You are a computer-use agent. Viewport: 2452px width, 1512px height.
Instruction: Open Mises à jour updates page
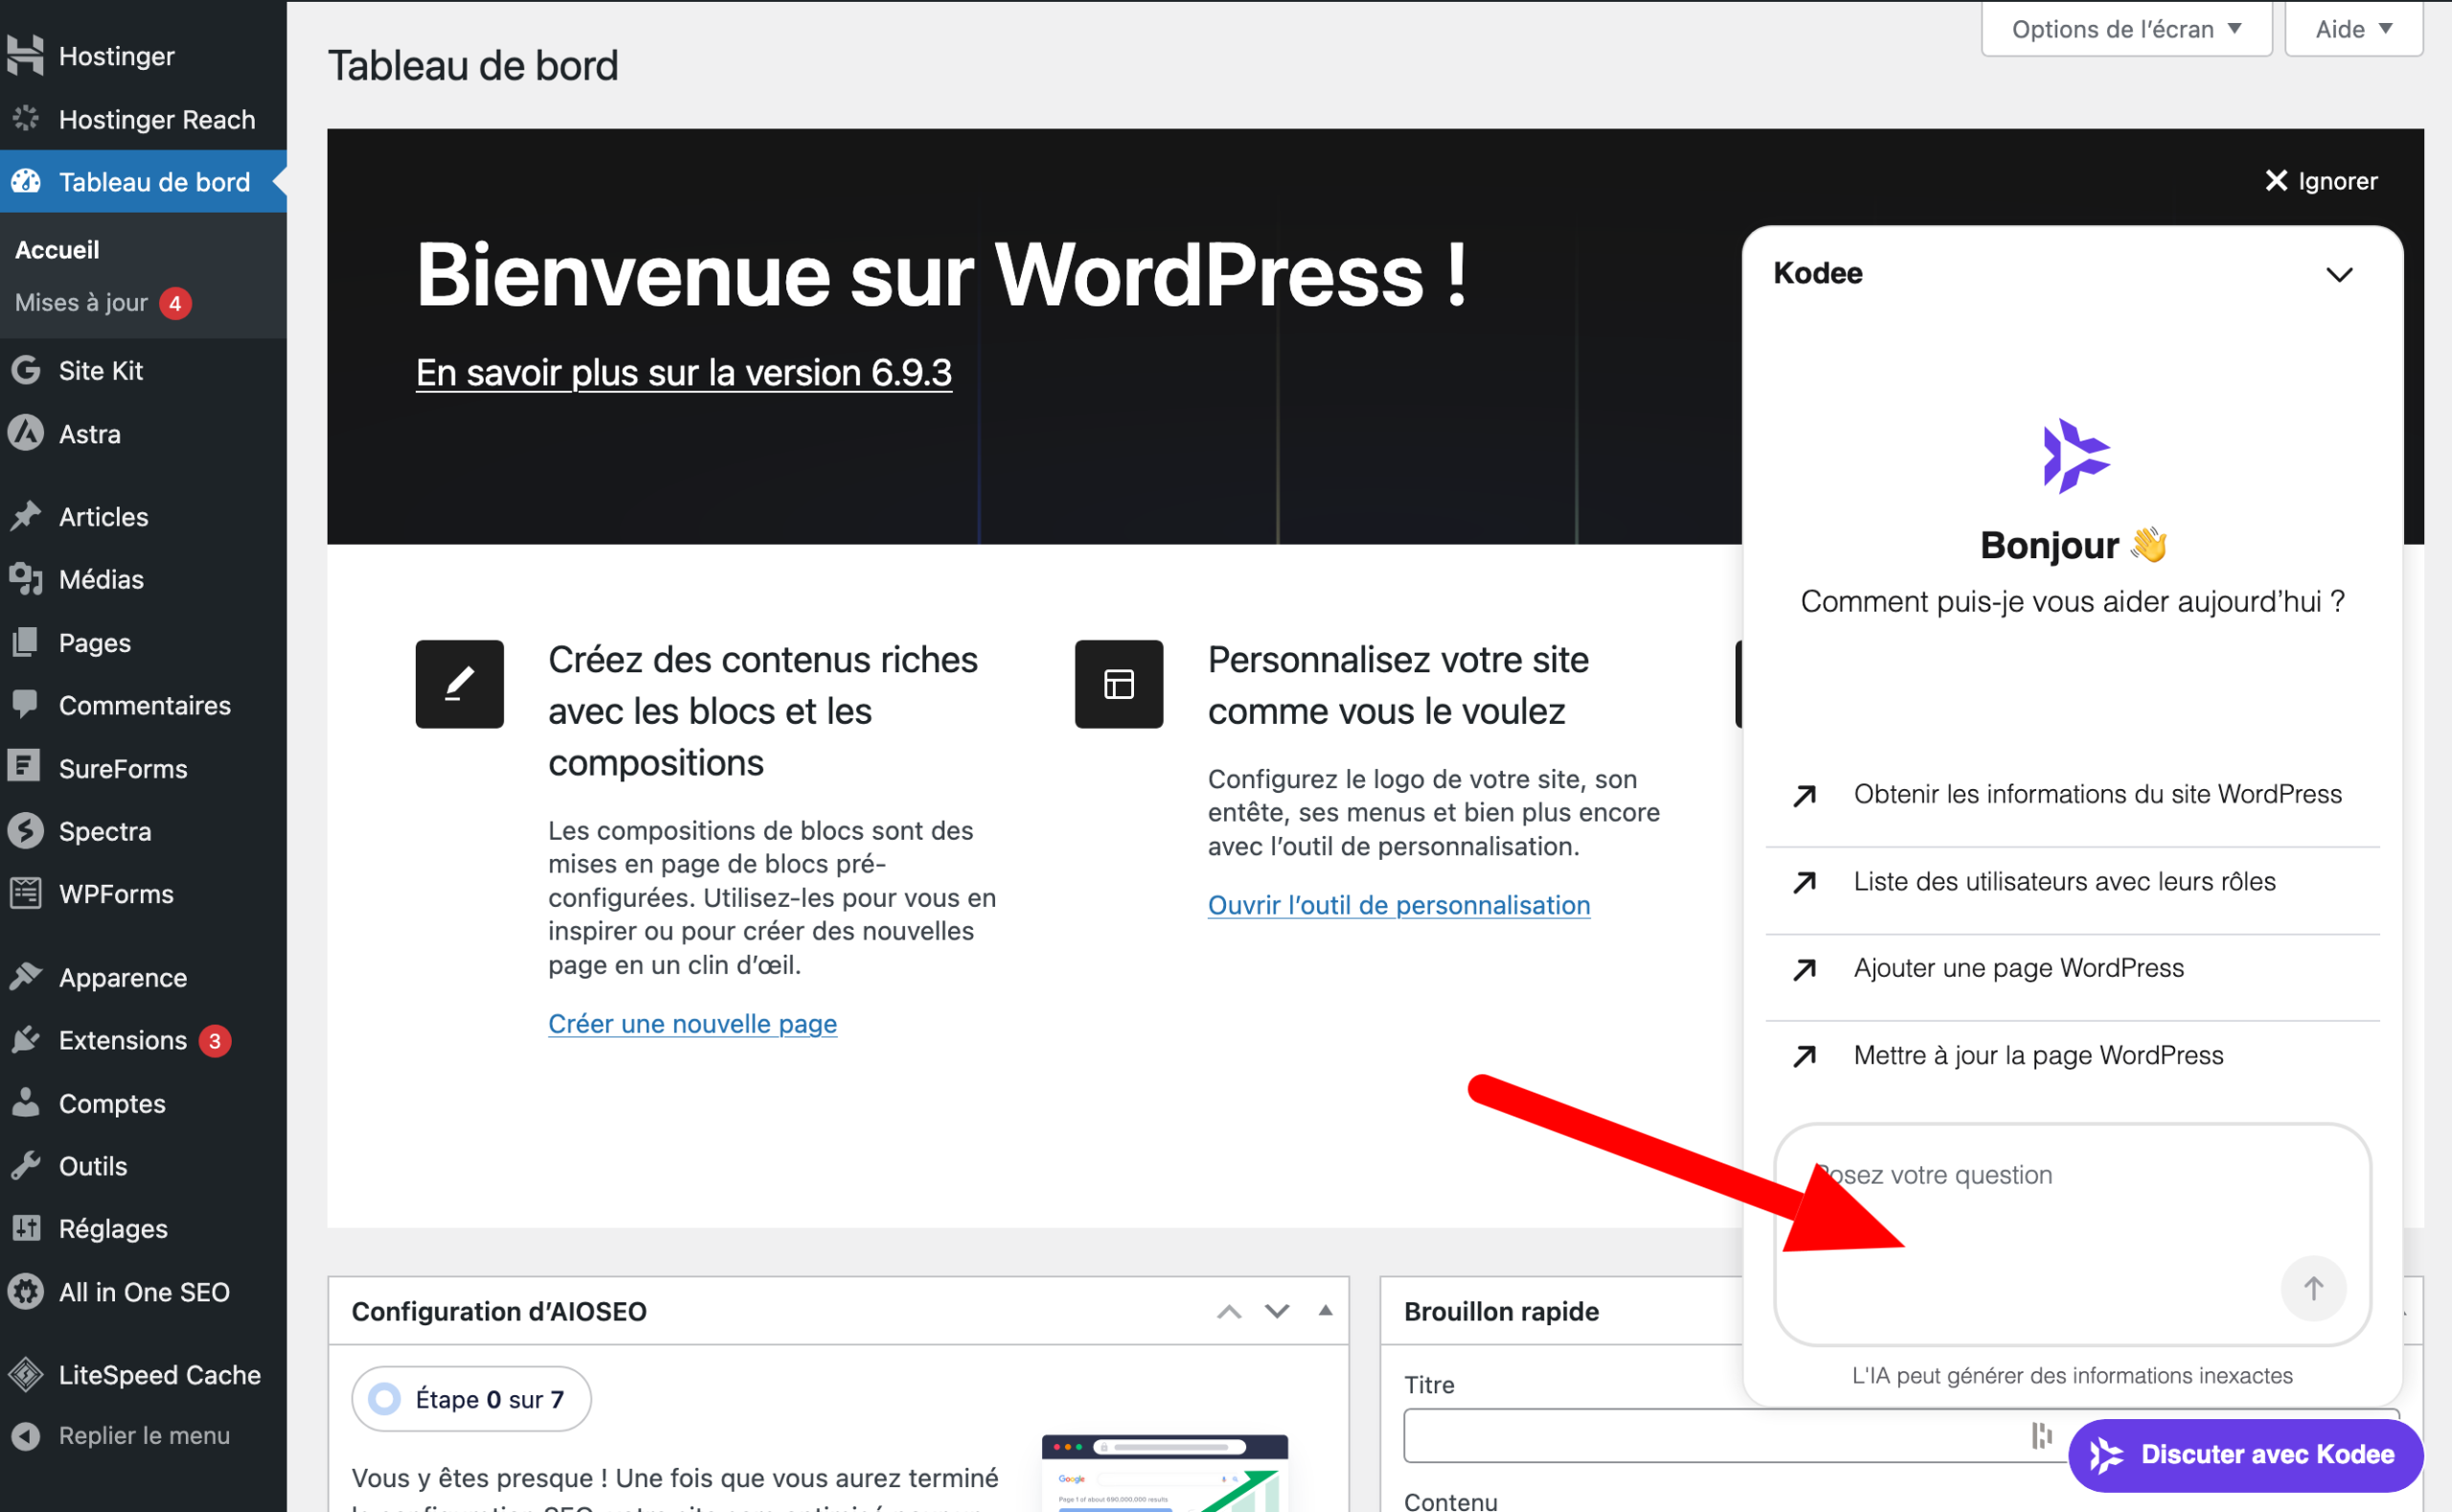coord(81,302)
